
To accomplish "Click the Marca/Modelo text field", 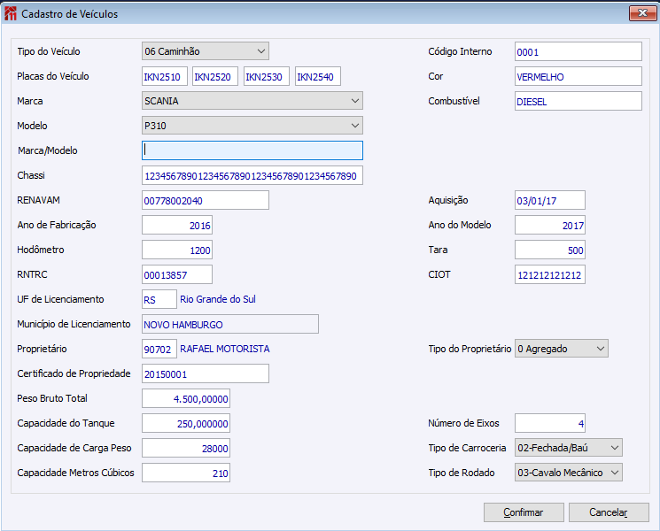I will tap(252, 150).
